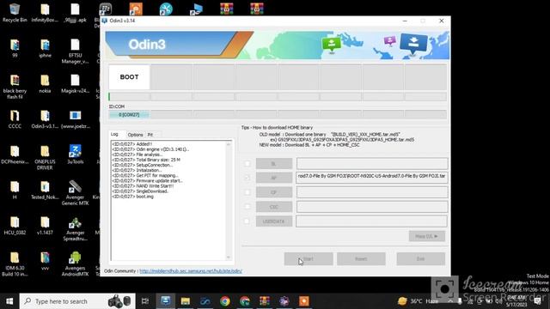Open the v1.1437 folder
The height and width of the screenshot is (309, 550).
45,226
